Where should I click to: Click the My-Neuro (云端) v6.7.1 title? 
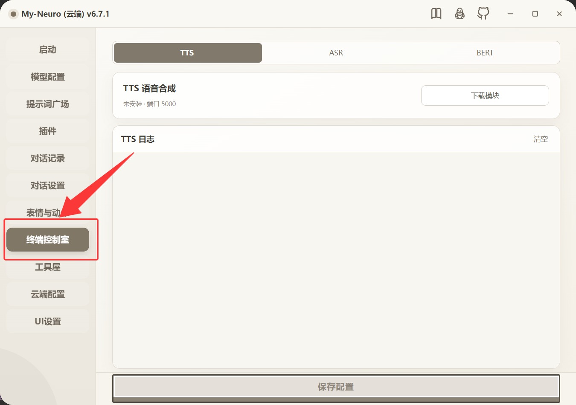[65, 14]
